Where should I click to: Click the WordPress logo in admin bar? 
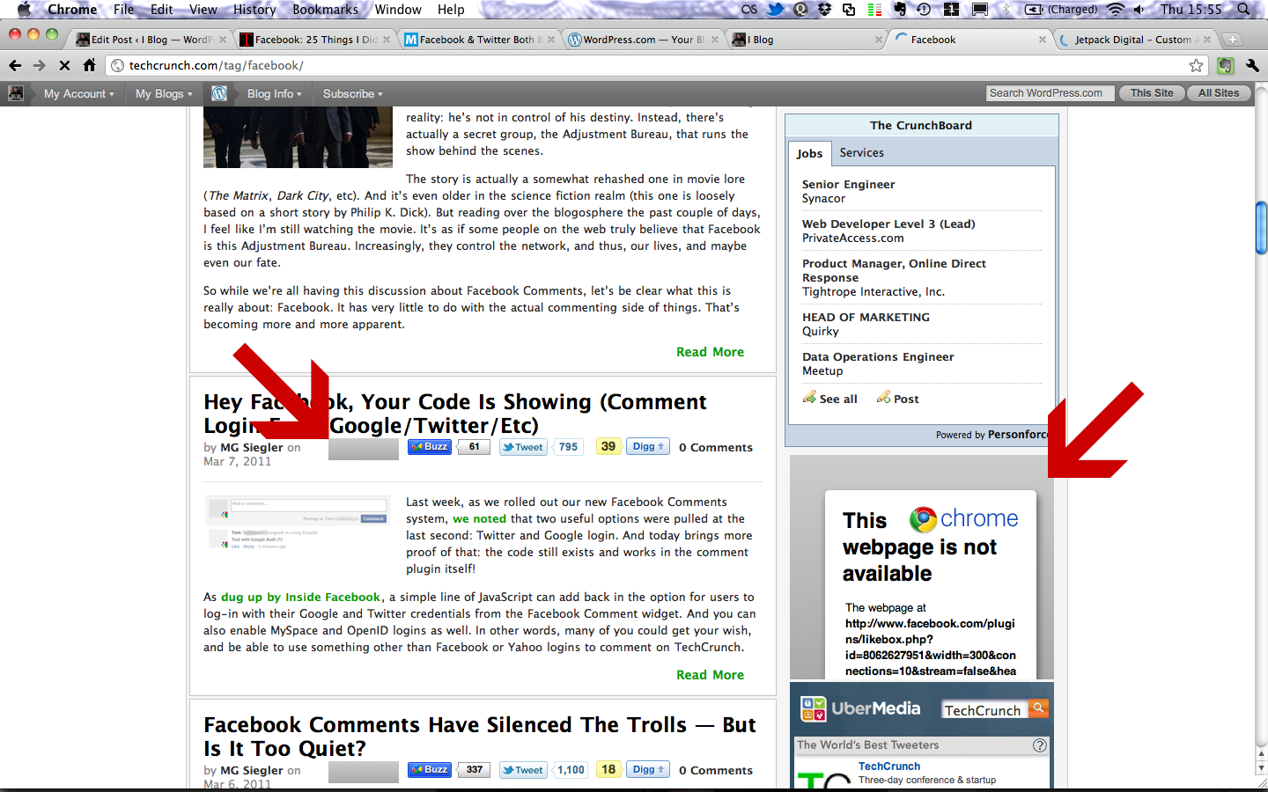(x=219, y=93)
